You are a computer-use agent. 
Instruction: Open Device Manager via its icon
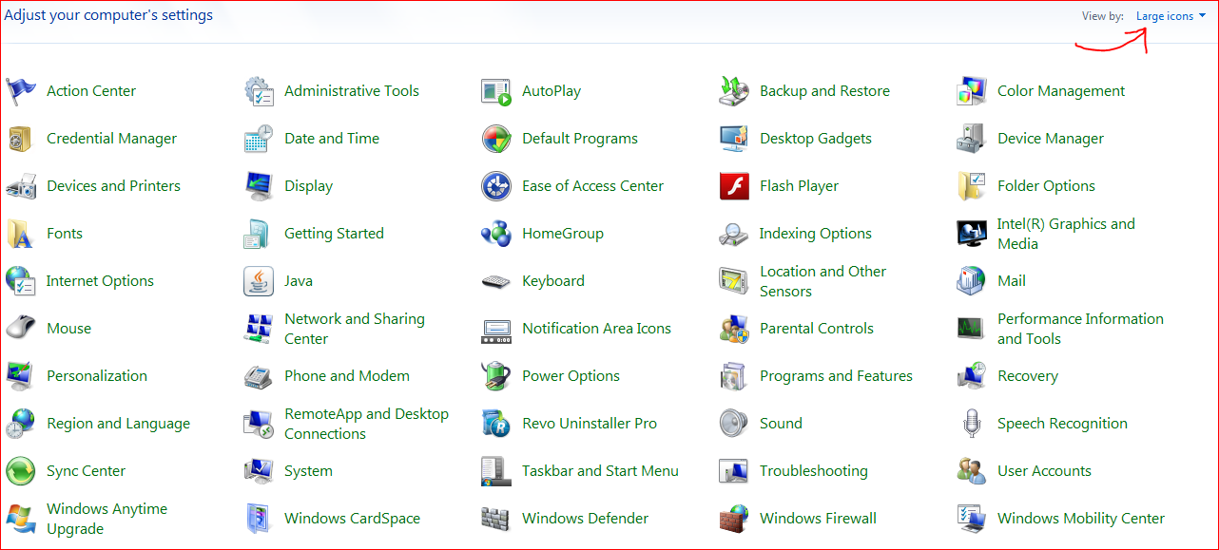click(x=972, y=138)
